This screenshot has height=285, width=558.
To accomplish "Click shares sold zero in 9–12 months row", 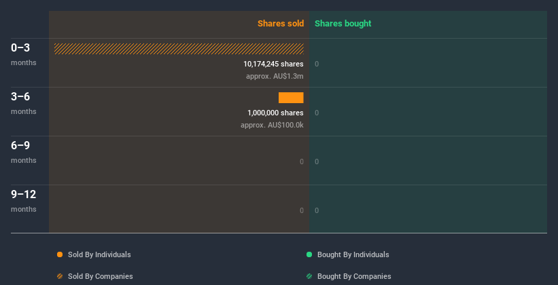I will point(302,211).
